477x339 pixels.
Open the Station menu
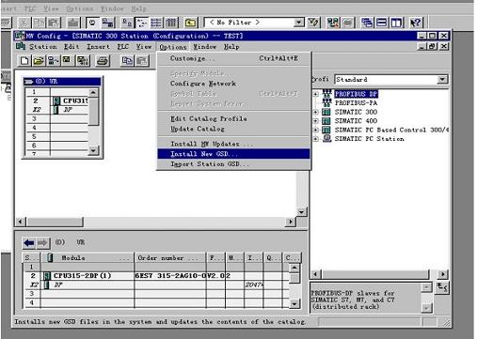43,47
